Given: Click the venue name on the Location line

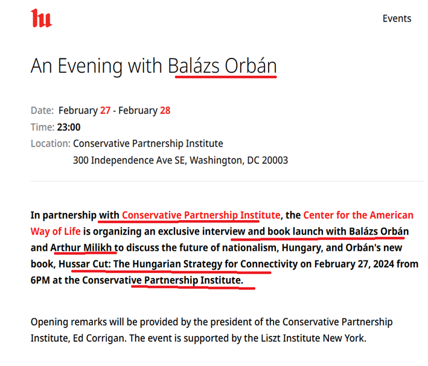Looking at the screenshot, I should (x=148, y=144).
